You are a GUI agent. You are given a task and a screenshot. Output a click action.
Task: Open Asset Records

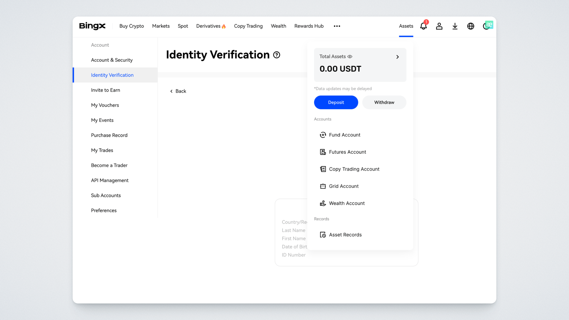(345, 235)
